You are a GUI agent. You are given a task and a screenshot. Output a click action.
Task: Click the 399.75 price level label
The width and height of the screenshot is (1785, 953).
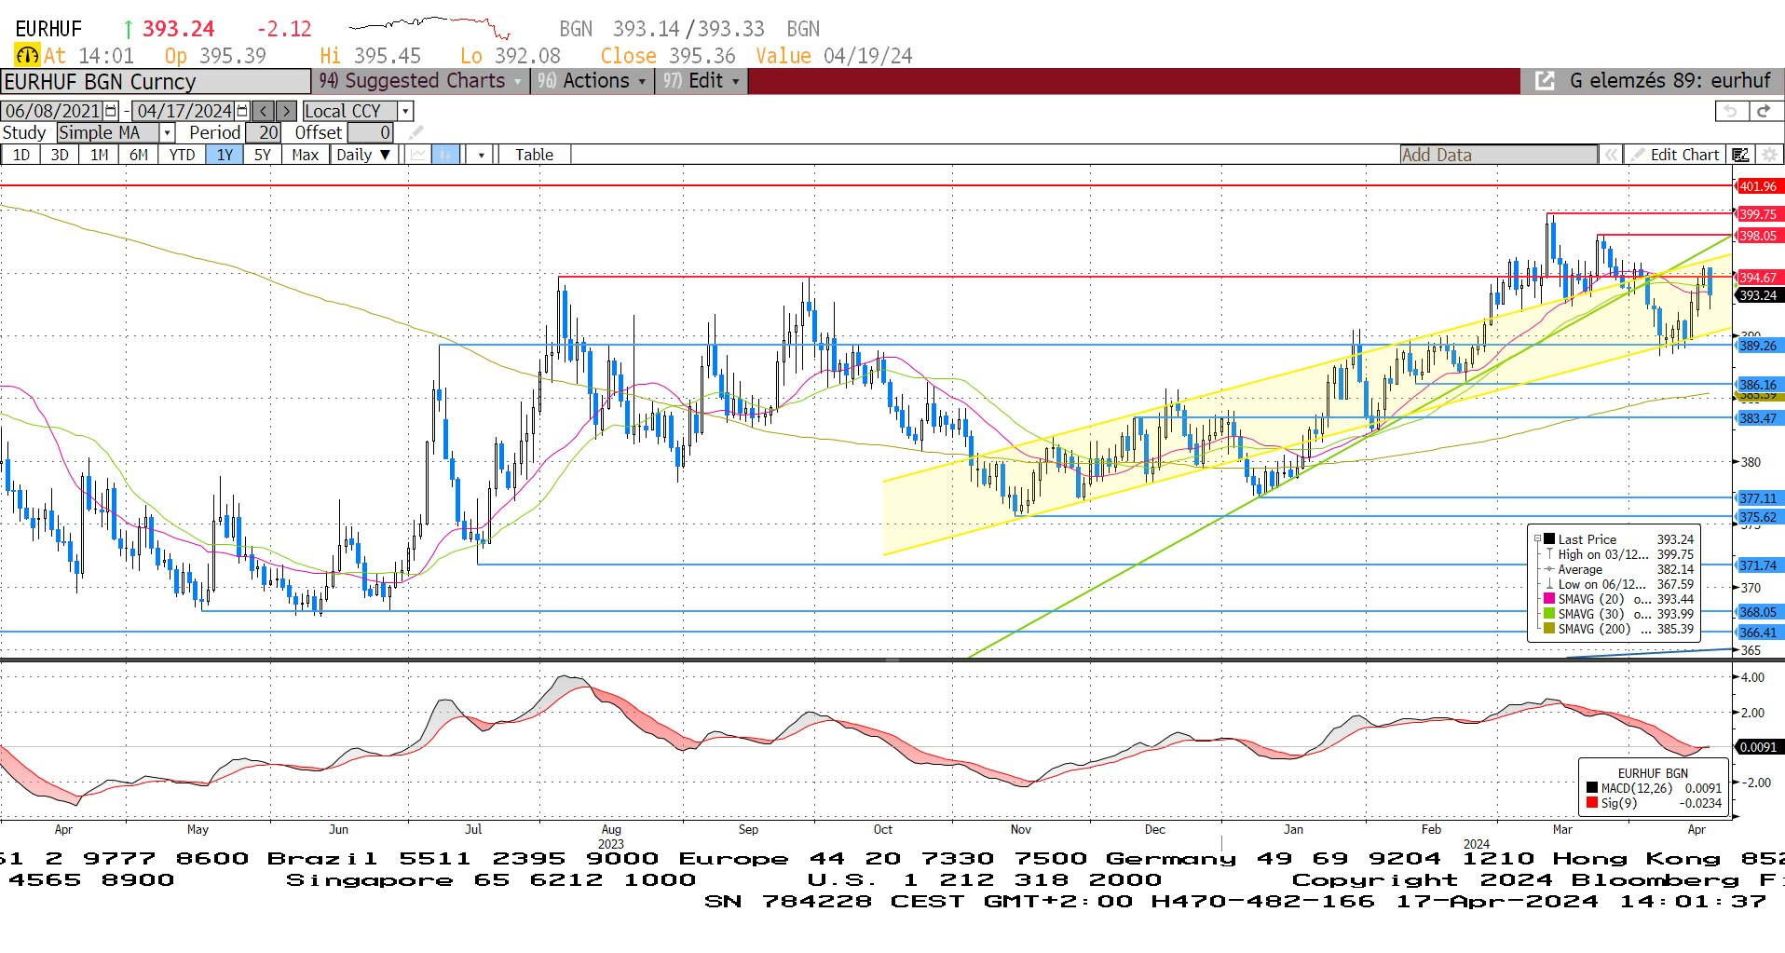(x=1758, y=214)
